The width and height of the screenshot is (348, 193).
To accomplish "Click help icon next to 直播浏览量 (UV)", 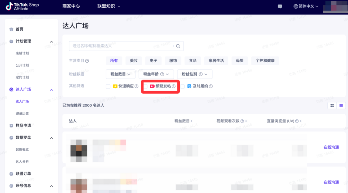I will [x=297, y=121].
